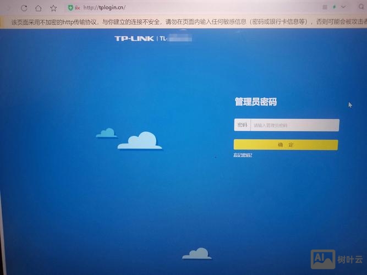The height and width of the screenshot is (275, 367).
Task: Expand the address bar dropdown chevron
Action: point(343,7)
